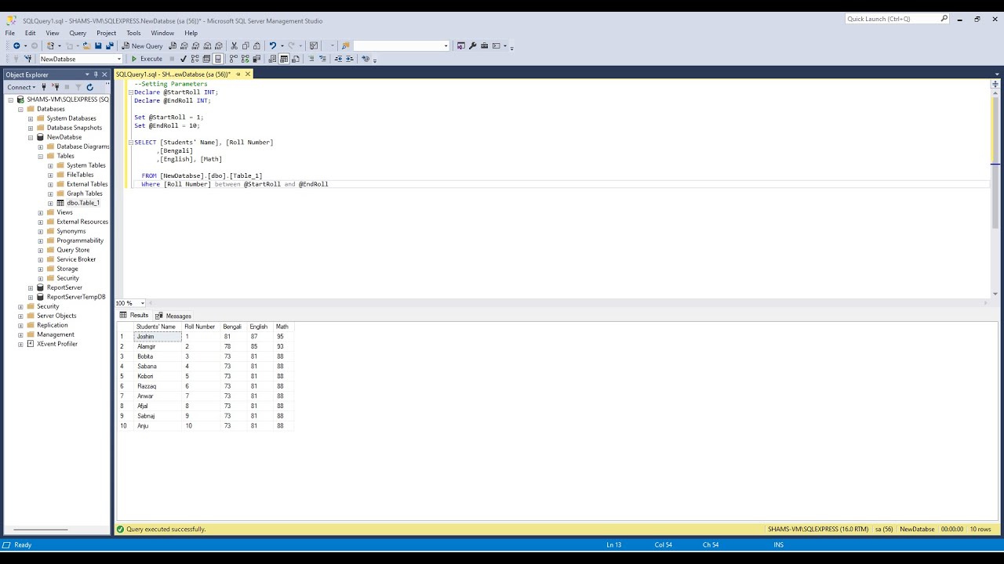Click the XEvent Profiler node
The height and width of the screenshot is (564, 1004).
(x=57, y=344)
